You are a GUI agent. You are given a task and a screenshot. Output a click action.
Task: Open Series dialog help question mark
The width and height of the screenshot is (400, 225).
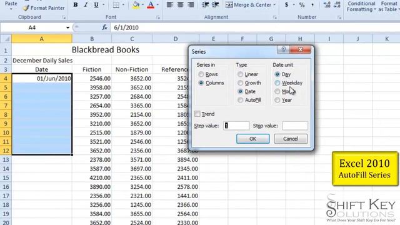(283, 49)
